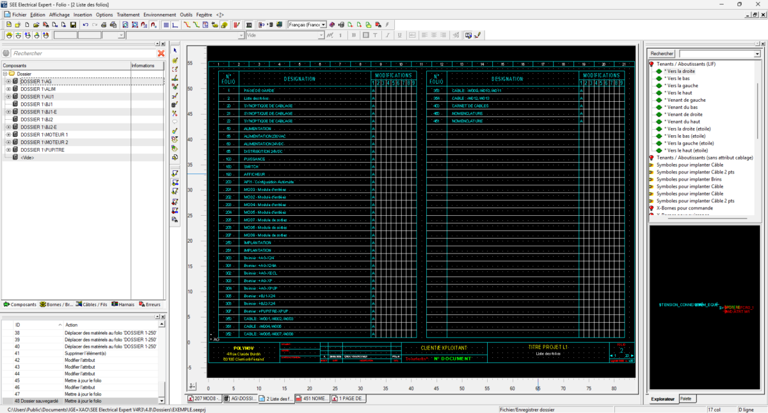
Task: Select 'Vers la droite' symbol item
Action: pos(679,71)
